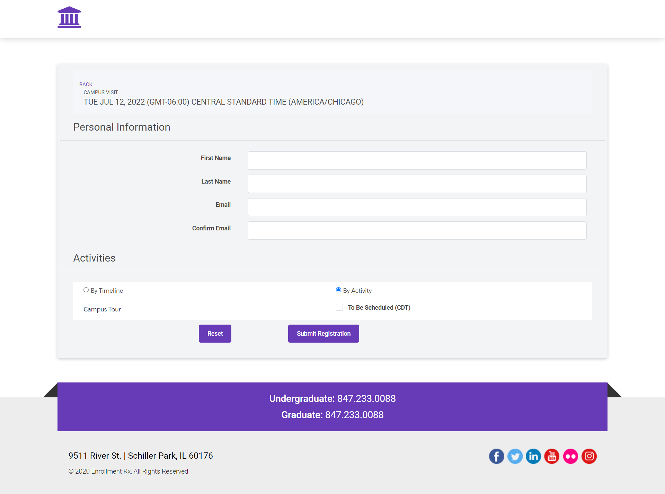The height and width of the screenshot is (494, 665).
Task: Click into the Email text field
Action: (x=417, y=207)
